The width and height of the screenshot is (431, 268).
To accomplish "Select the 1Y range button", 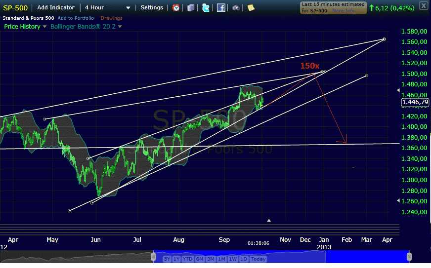I will tap(176, 259).
